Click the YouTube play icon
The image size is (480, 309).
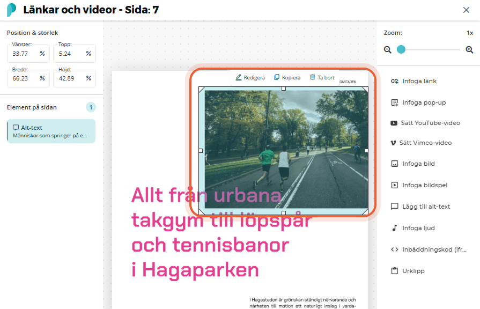point(394,123)
